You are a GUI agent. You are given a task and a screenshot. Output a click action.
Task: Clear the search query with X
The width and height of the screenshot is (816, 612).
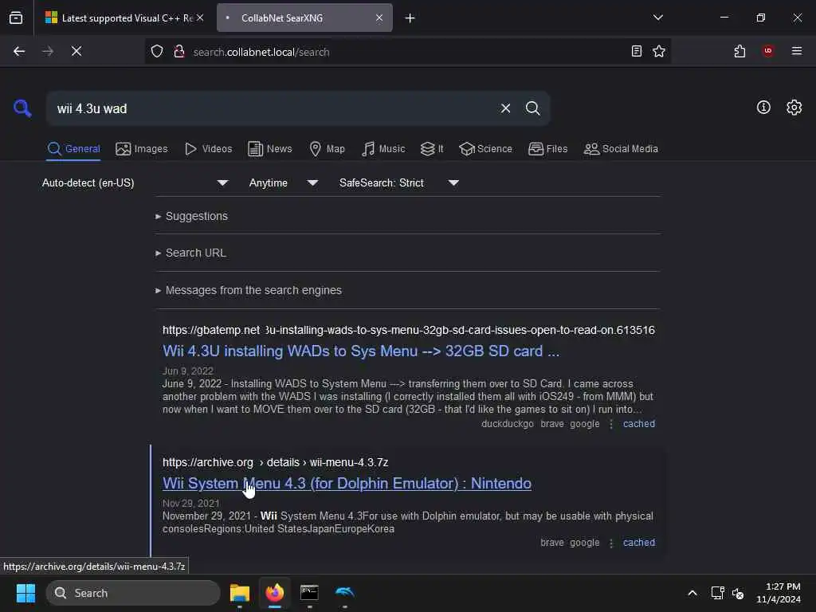(505, 108)
